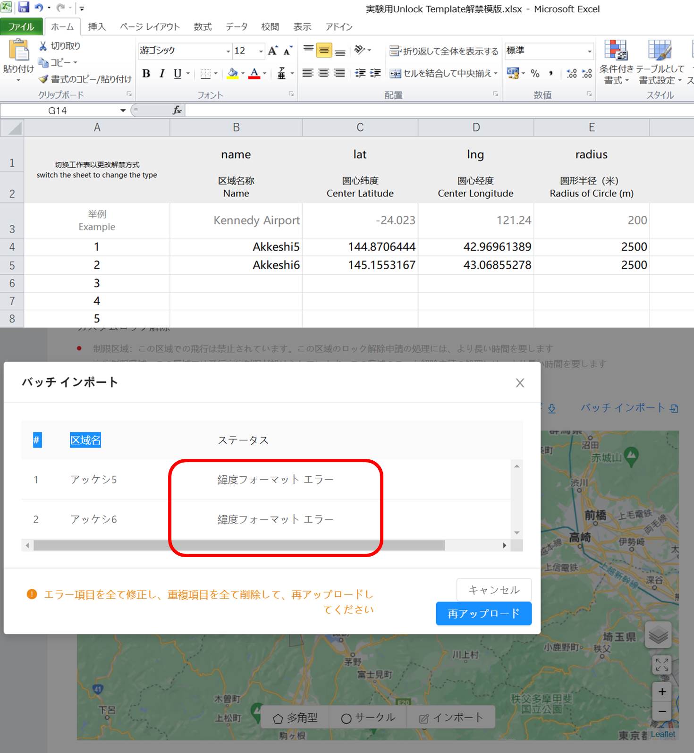The image size is (694, 753).
Task: Switch to the データ ribbon tab
Action: (236, 27)
